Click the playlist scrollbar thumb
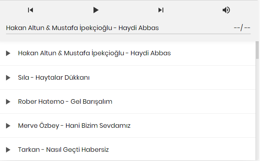 pos(257,50)
